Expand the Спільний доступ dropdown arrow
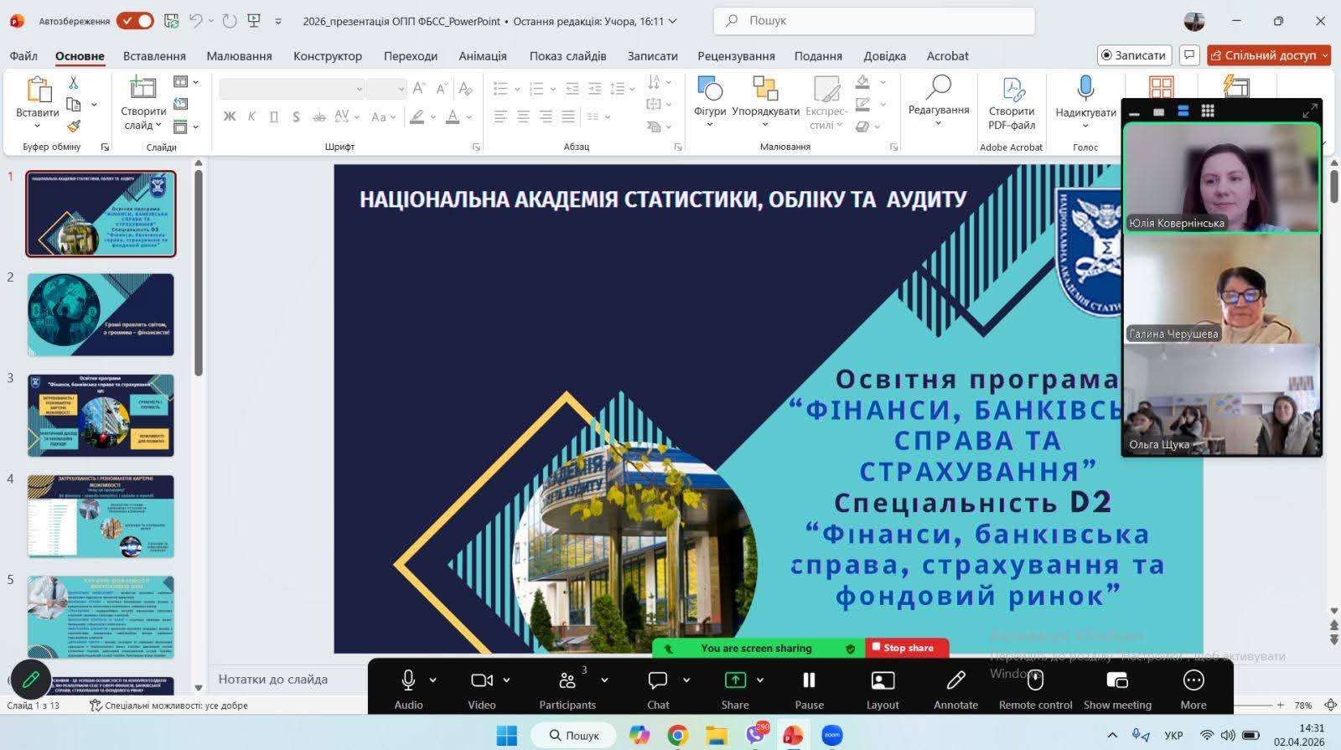The image size is (1341, 750). (1325, 55)
